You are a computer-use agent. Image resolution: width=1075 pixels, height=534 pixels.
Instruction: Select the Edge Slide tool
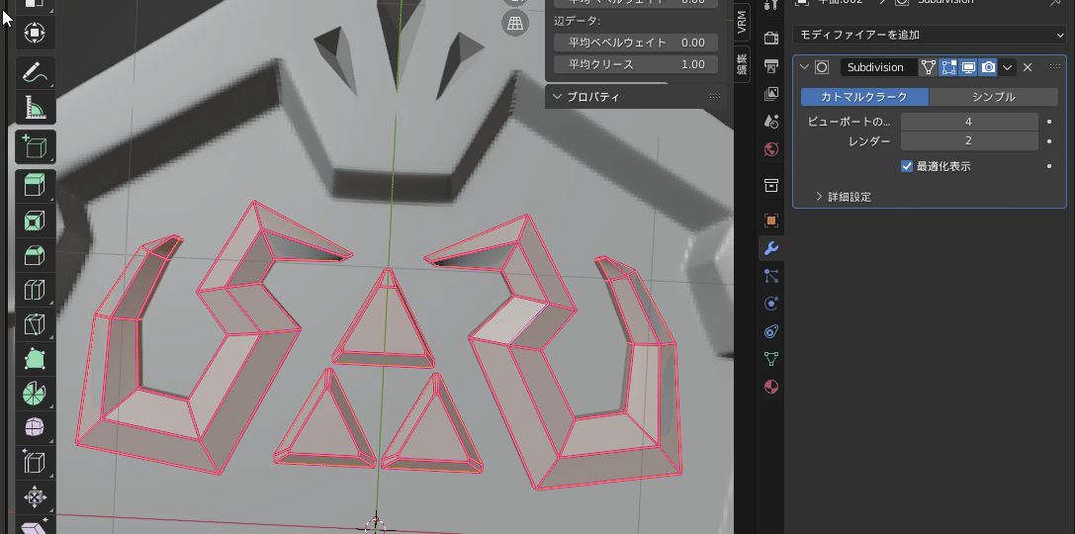pyautogui.click(x=35, y=462)
